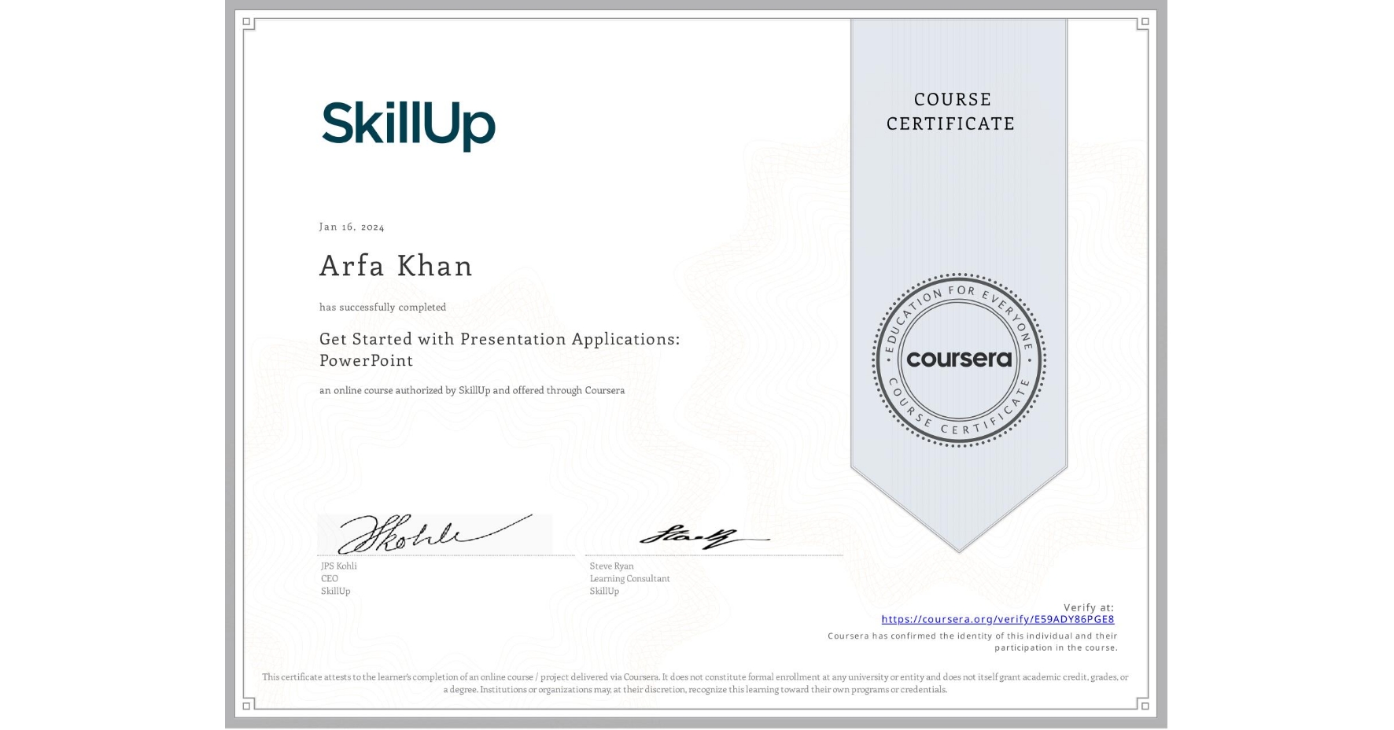The width and height of the screenshot is (1394, 730).
Task: Click the coursera wordmark inside the seal
Action: coord(959,360)
